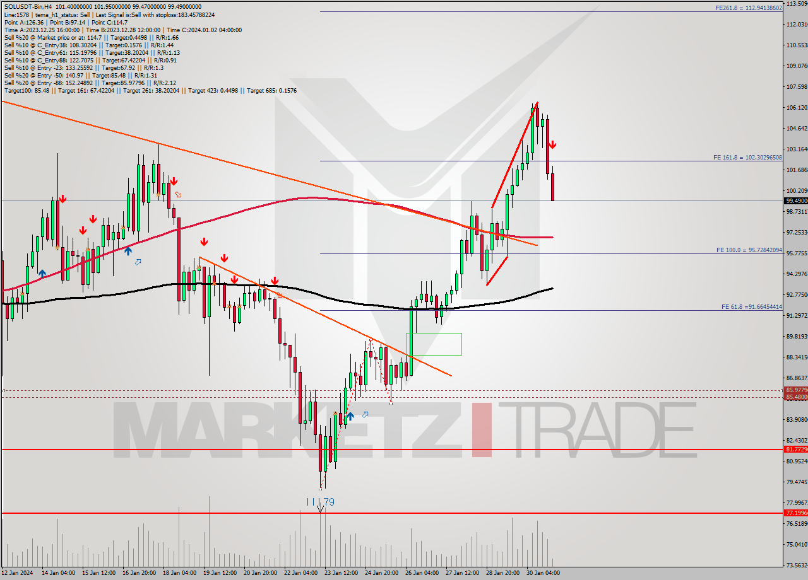808x580 pixels.
Task: Click the red 85.4800 price tag
Action: (x=795, y=397)
